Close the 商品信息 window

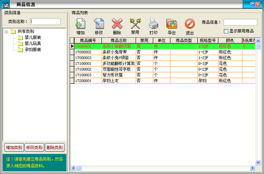pos(258,4)
